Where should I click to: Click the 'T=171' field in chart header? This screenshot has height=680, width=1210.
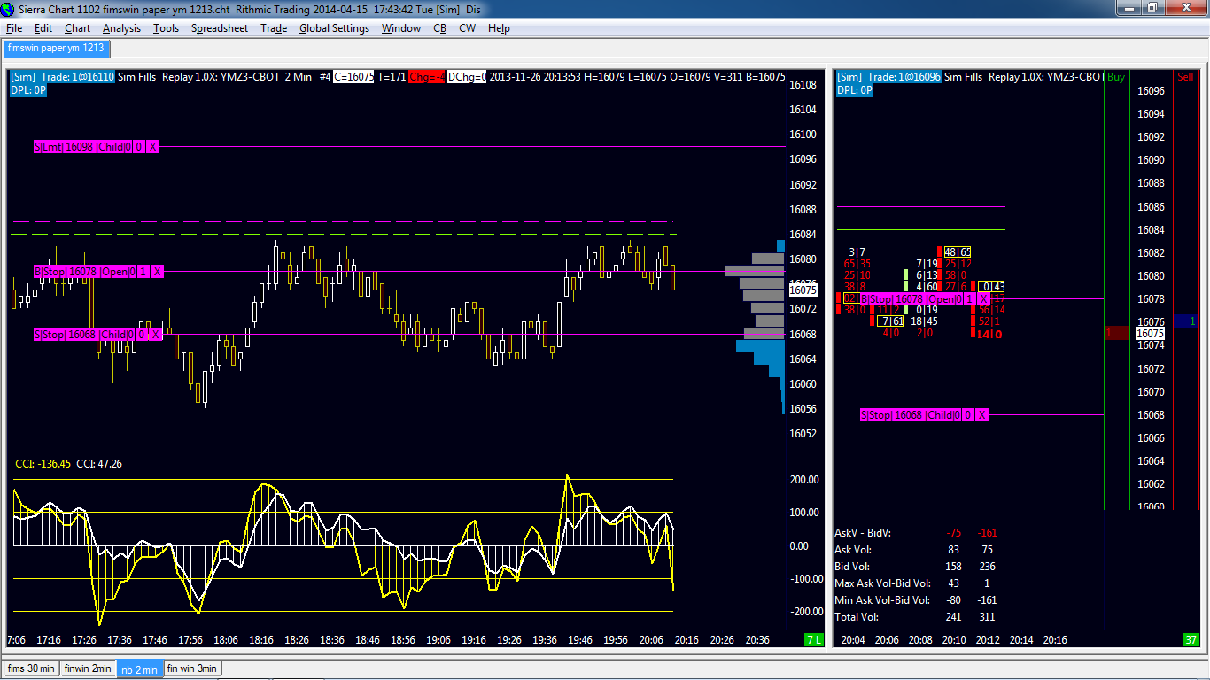392,77
